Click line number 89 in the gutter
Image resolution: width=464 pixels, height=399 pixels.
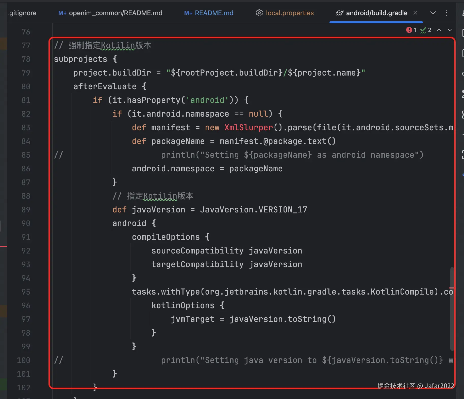coord(26,210)
